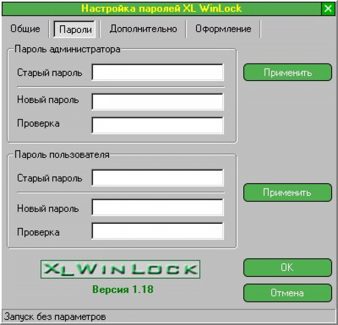Click the Версия 1.18 version text

[x=123, y=289]
